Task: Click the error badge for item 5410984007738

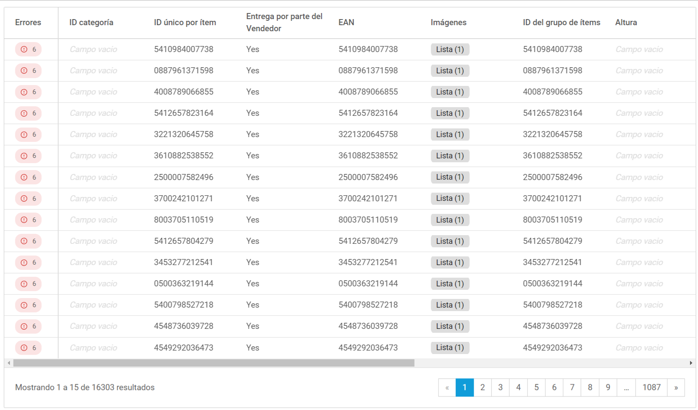Action: pos(28,49)
